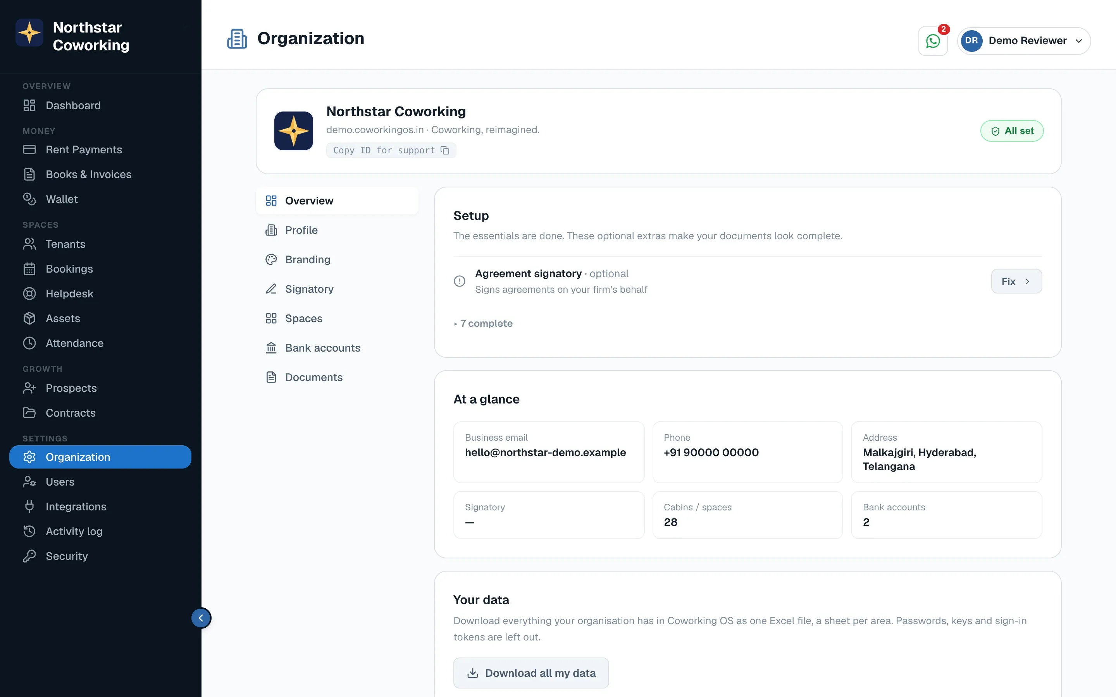1116x697 pixels.
Task: Open the Spaces section
Action: 337,319
